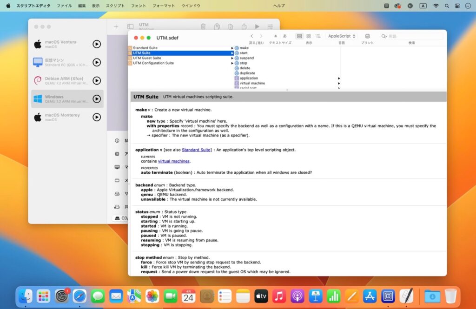Increase text size with the larger あ icon
Screen dimensions: 476x309
(x=285, y=36)
